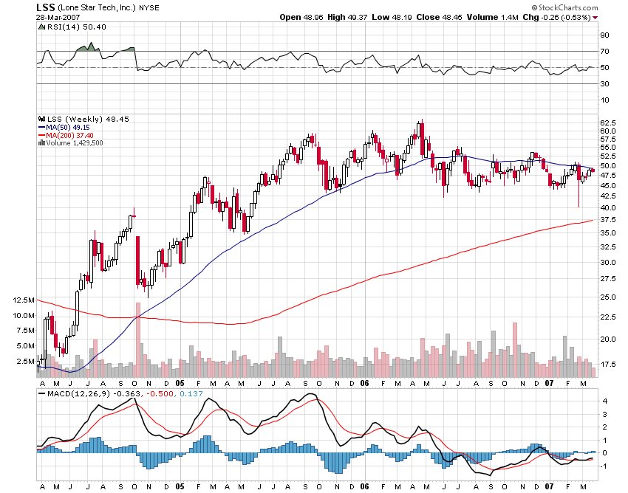
Task: Click the 5.0M volume axis label
Action: 25,345
